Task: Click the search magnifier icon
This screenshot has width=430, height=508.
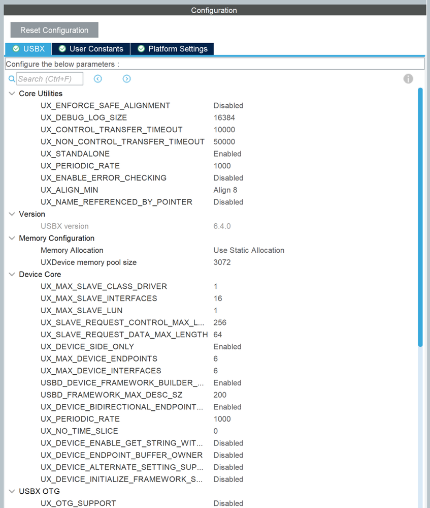Action: tap(12, 79)
